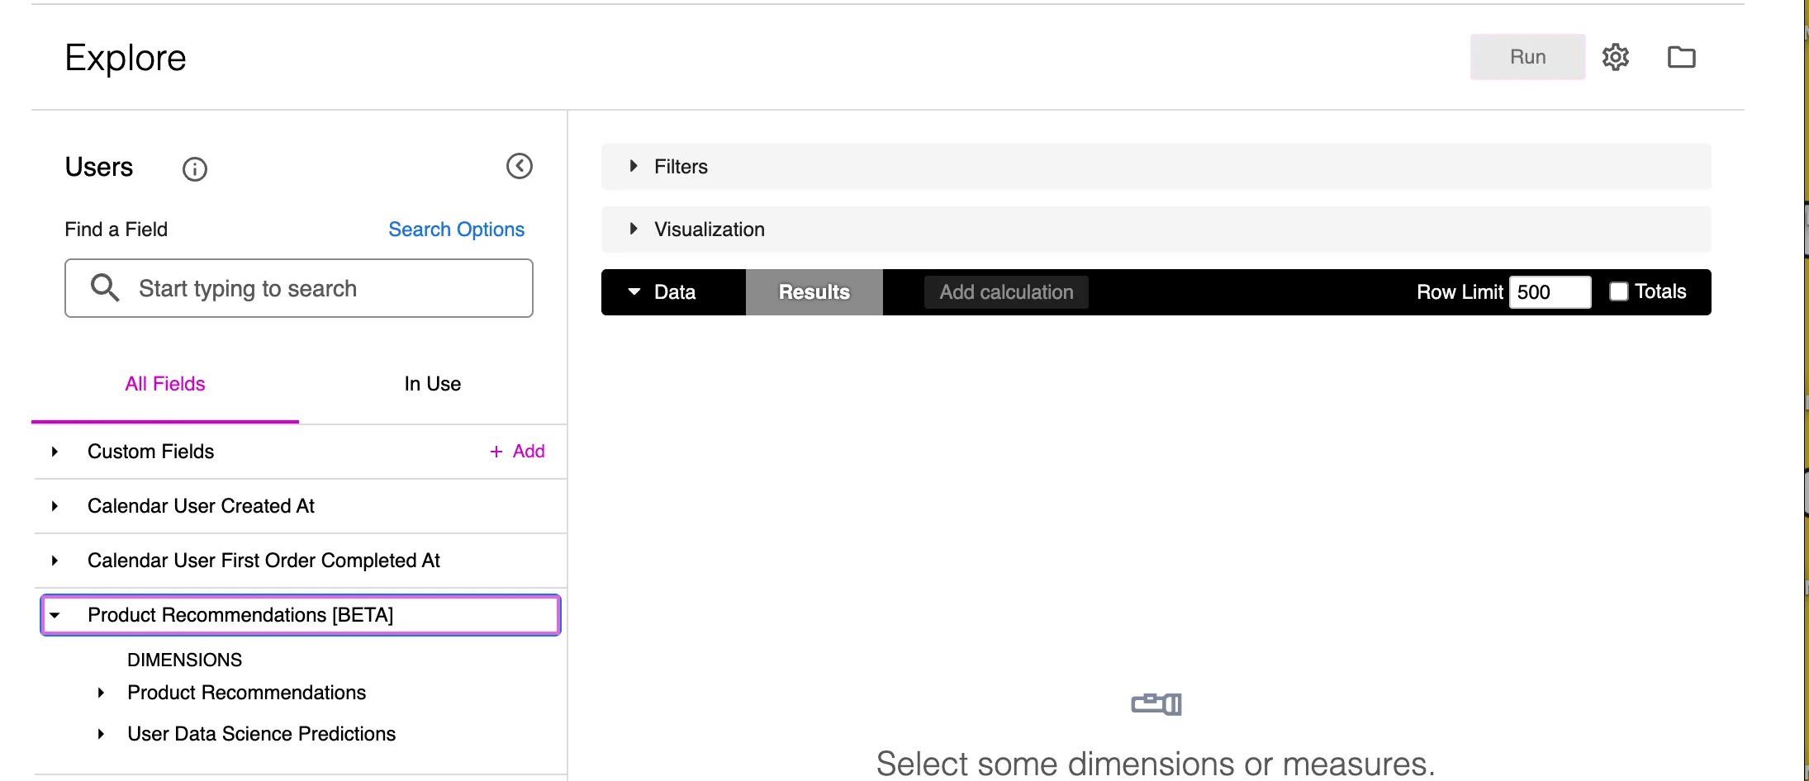Open Search Options link

[457, 230]
